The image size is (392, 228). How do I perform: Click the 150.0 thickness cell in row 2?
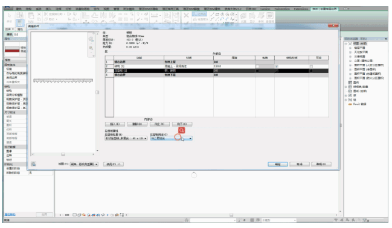click(x=234, y=66)
